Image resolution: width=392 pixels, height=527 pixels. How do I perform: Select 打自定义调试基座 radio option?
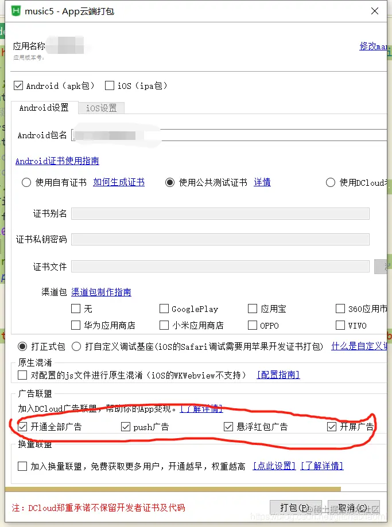[76, 346]
